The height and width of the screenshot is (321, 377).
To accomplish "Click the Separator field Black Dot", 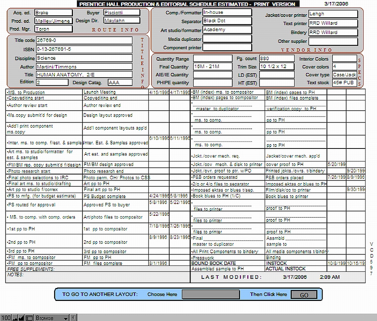I will tap(227, 21).
